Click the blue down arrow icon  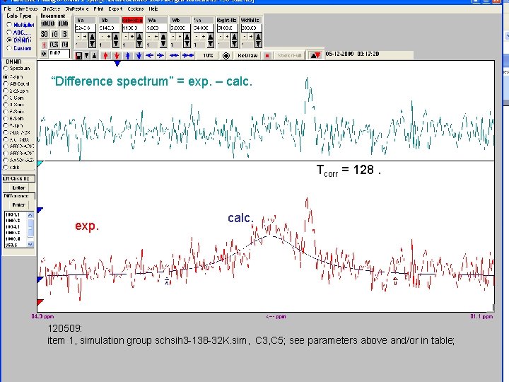[139, 56]
